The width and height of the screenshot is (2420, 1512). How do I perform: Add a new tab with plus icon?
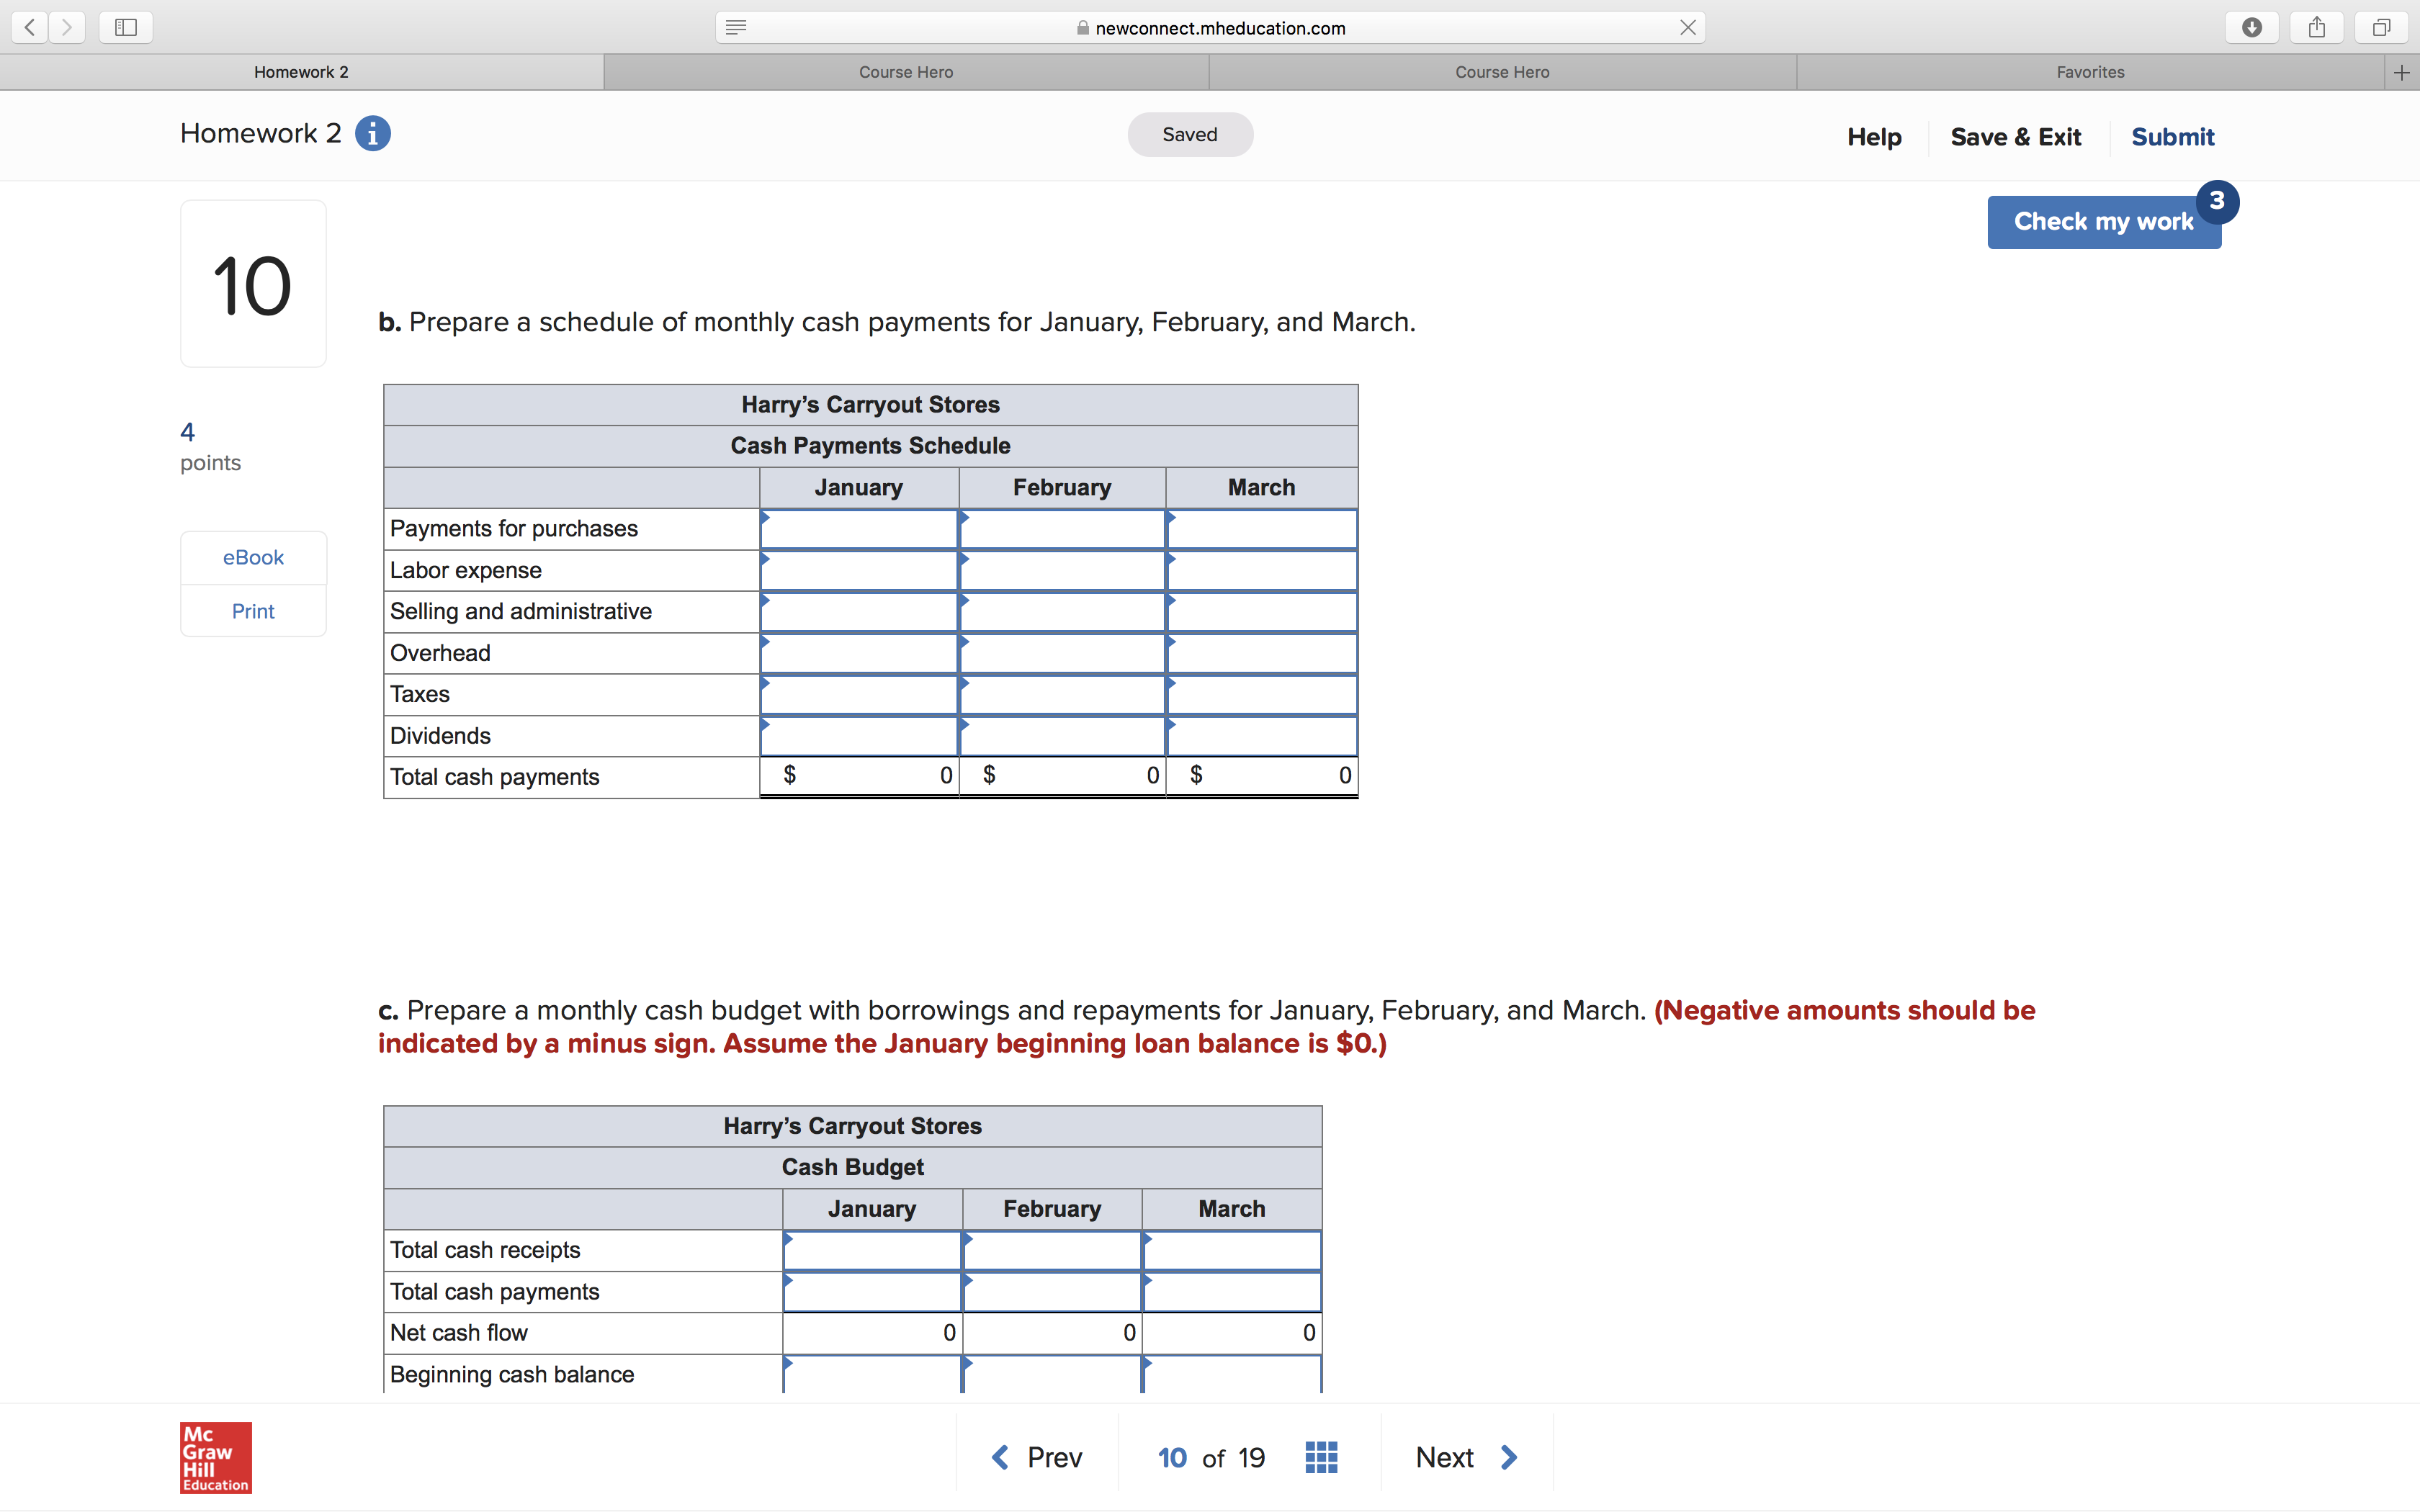pos(2401,72)
